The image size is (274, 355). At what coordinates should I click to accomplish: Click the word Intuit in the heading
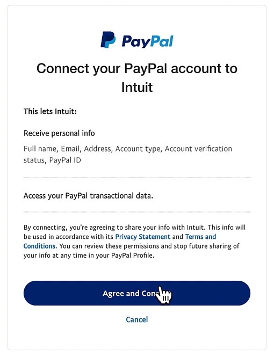(137, 87)
